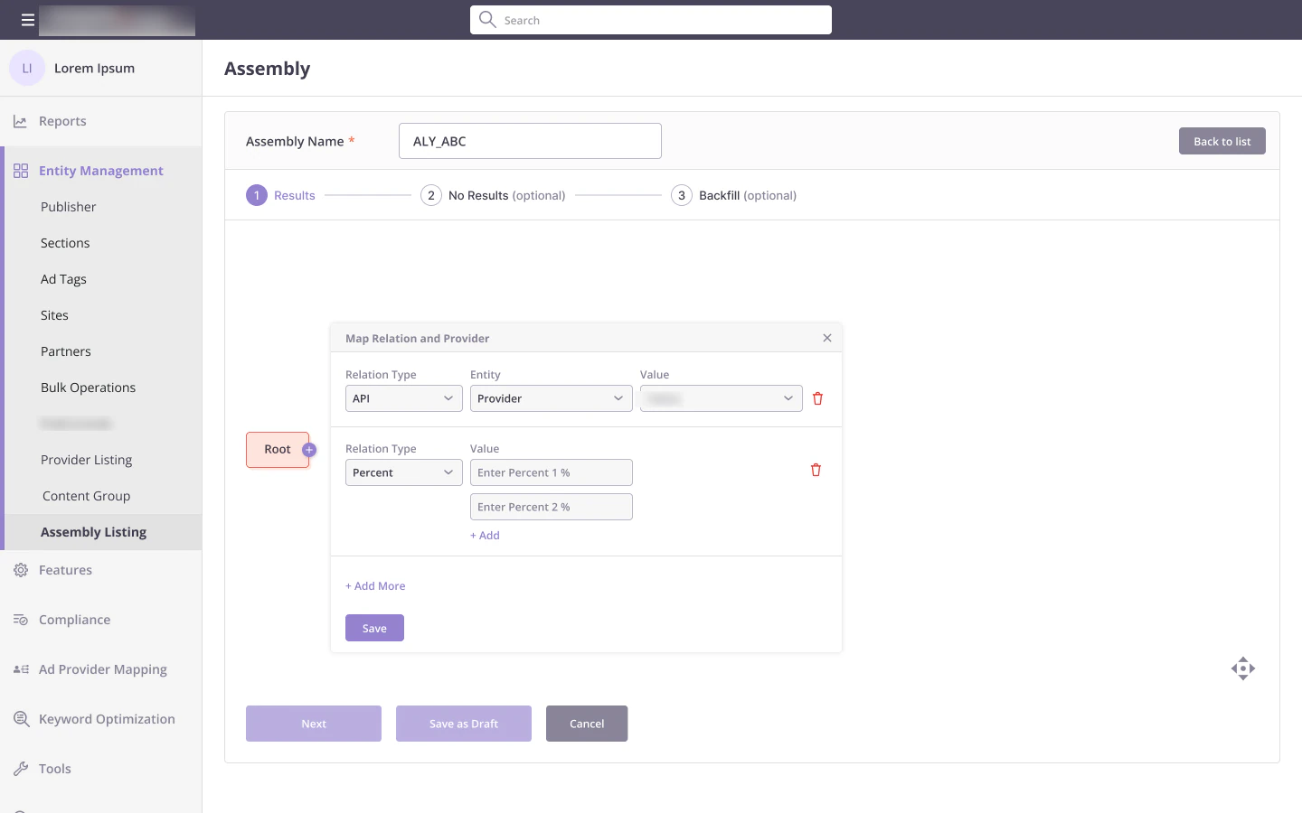
Task: Close the Map Relation and Provider panel
Action: pyautogui.click(x=827, y=338)
